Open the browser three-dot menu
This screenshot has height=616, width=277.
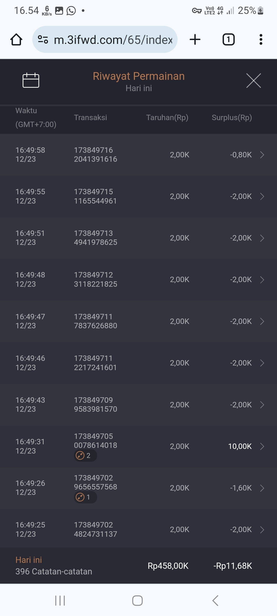click(x=261, y=40)
